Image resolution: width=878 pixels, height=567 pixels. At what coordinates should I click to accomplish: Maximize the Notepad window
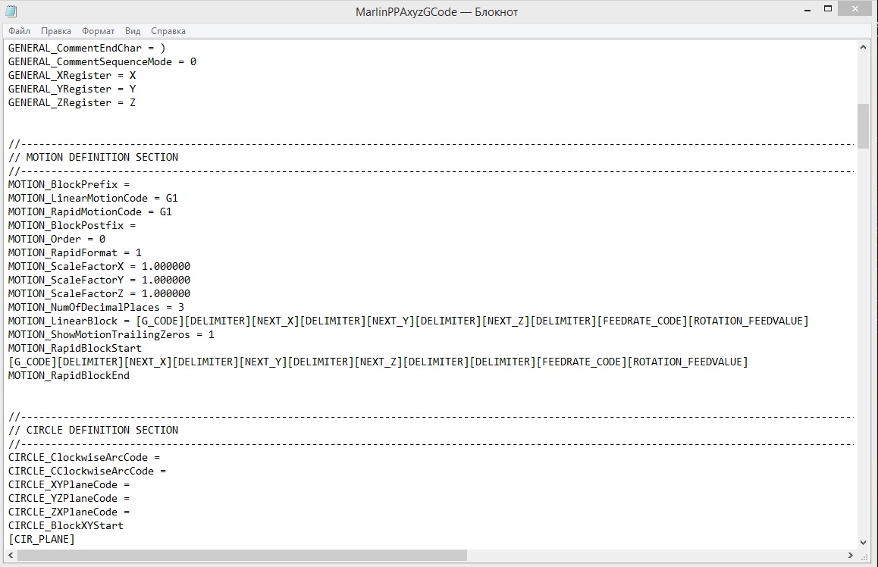click(828, 10)
